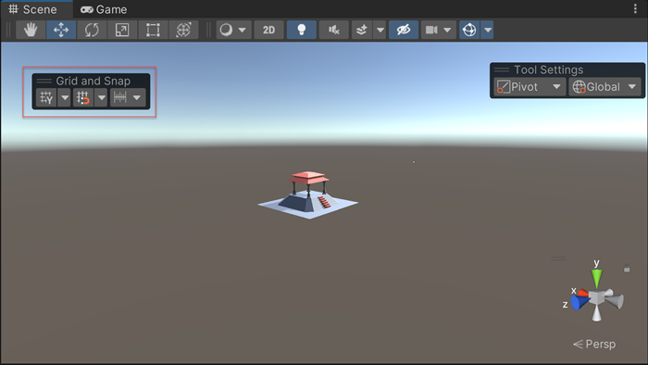The height and width of the screenshot is (365, 648).
Task: Click the gray bottom gizmo cone
Action: point(597,313)
